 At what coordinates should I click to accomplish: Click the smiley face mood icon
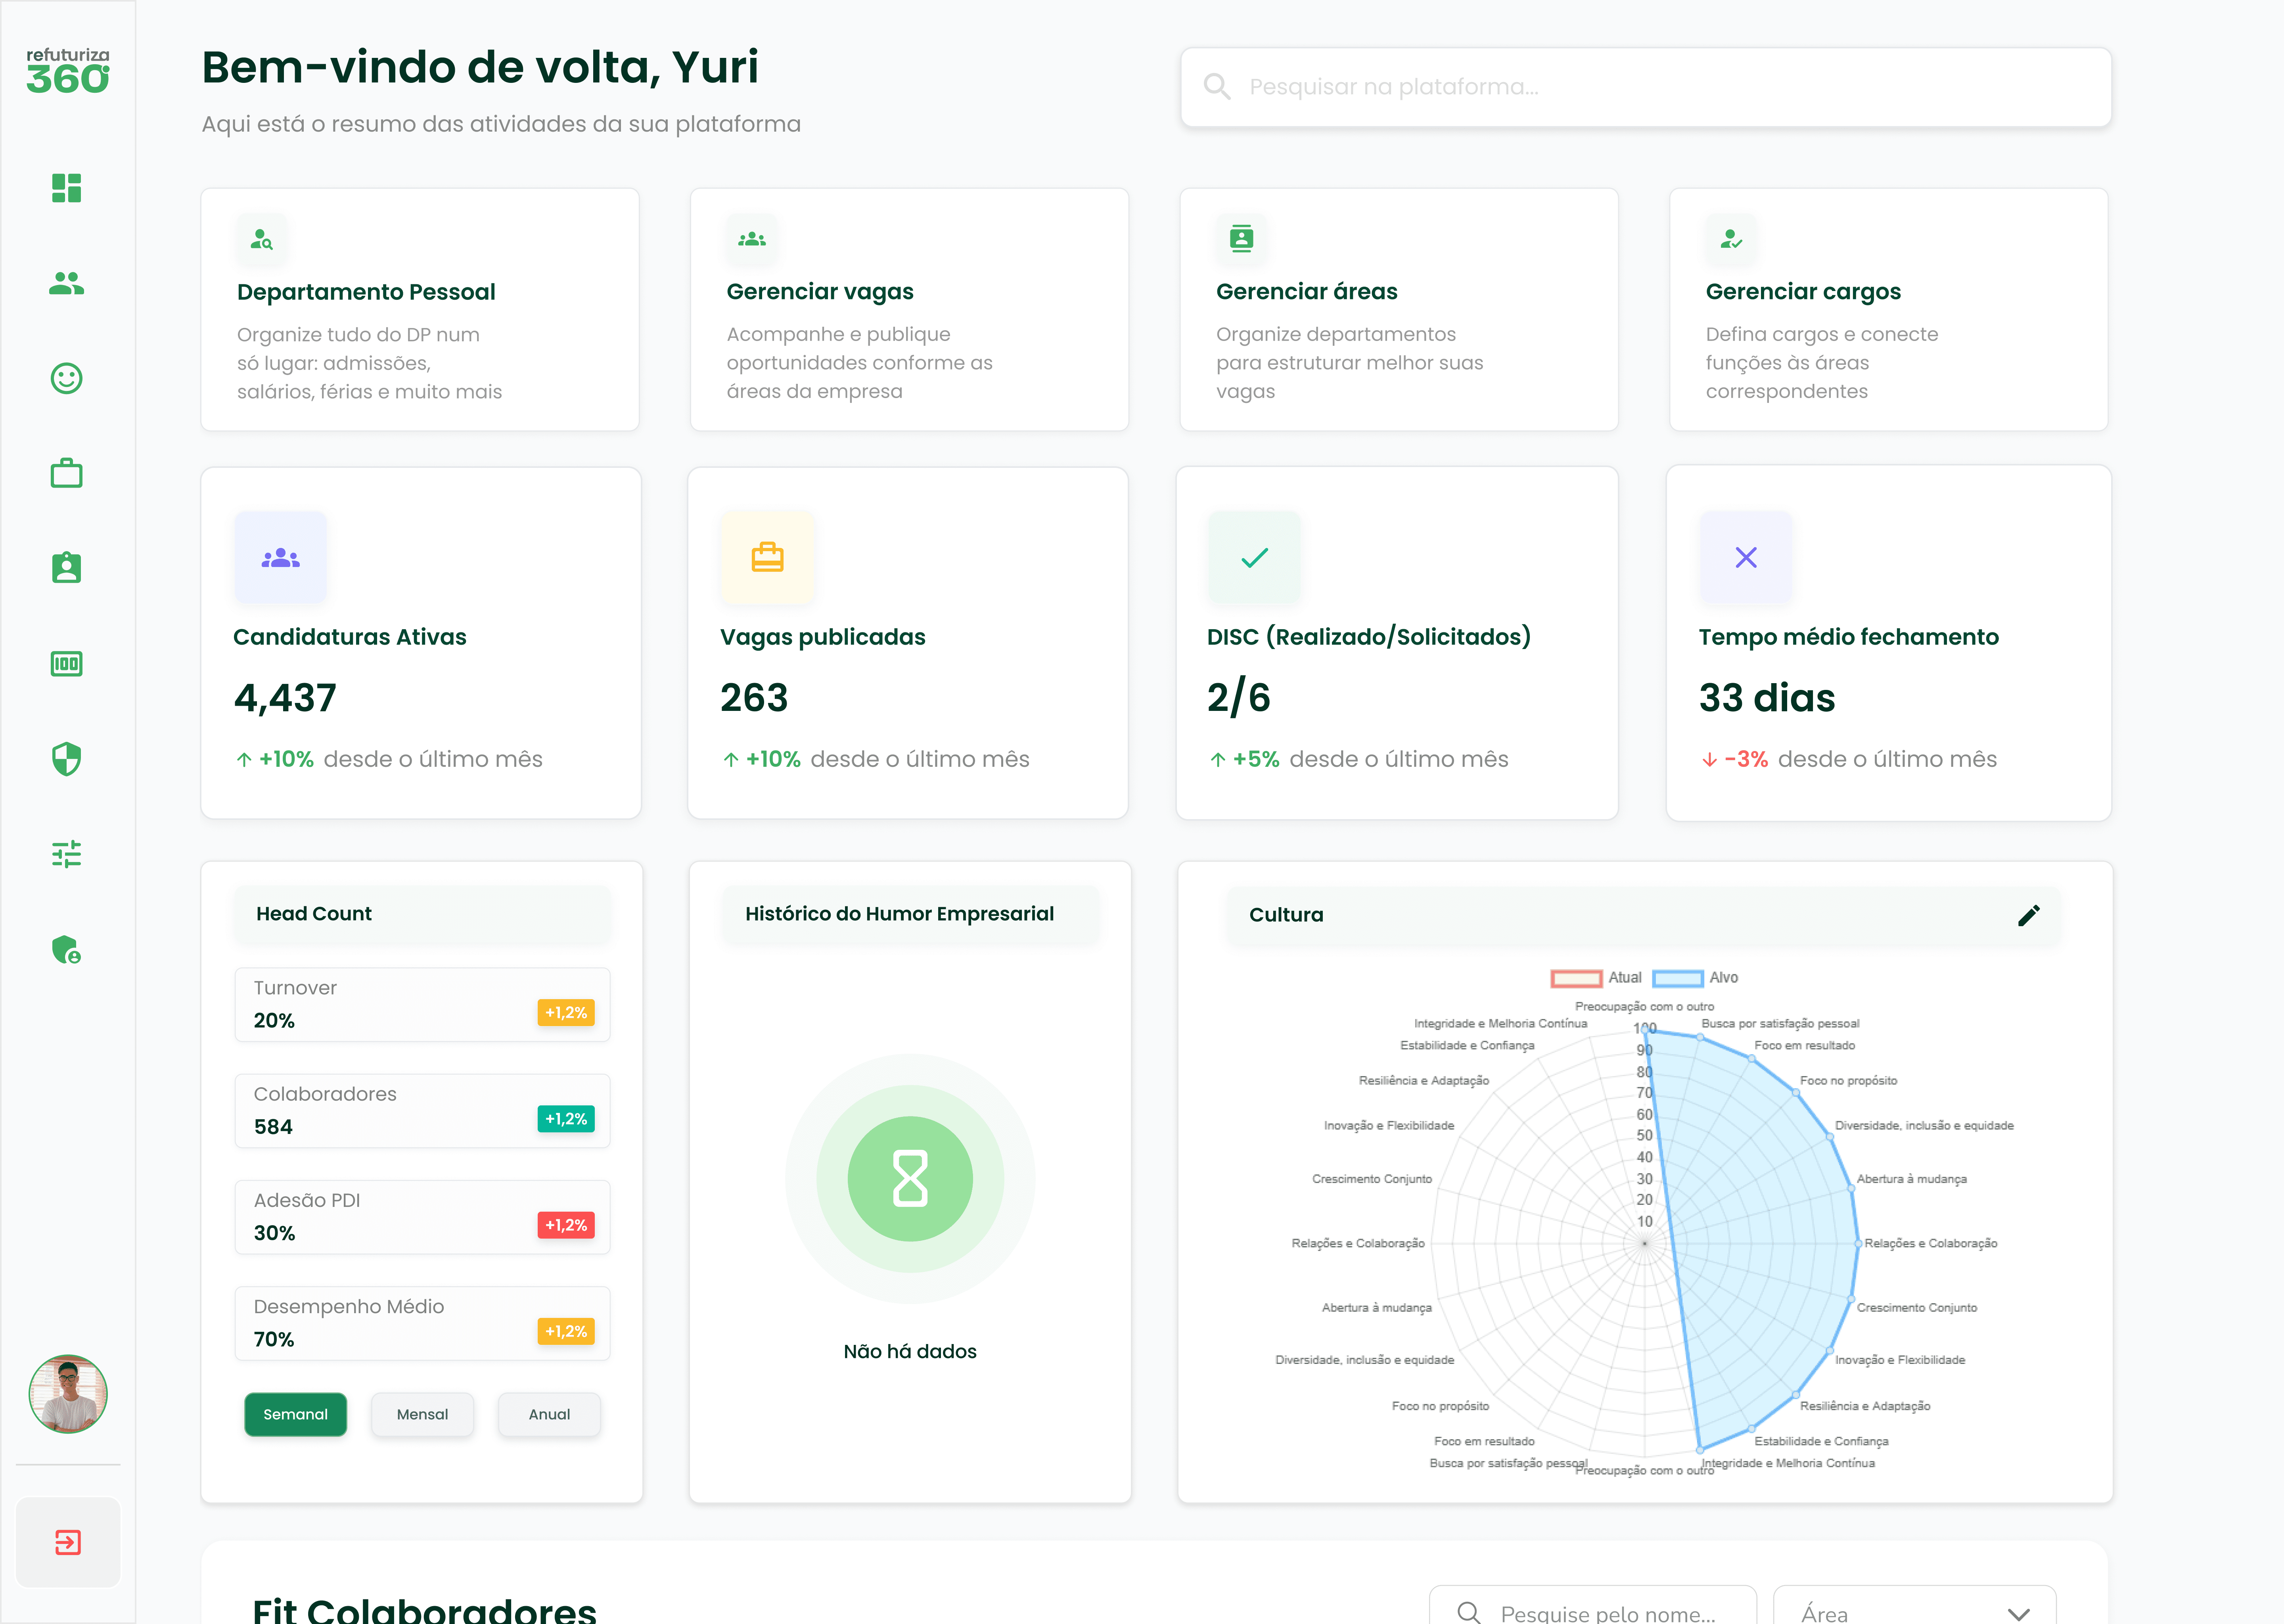pos(66,378)
